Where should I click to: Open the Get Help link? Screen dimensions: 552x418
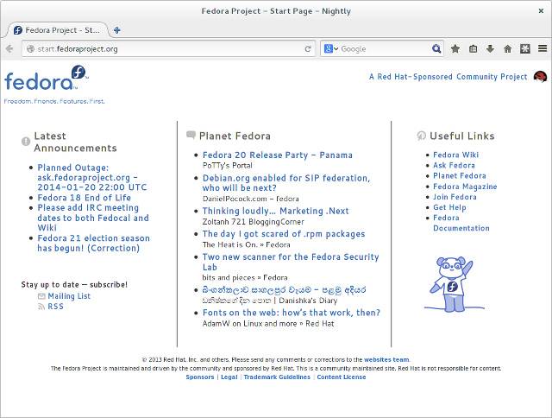449,207
